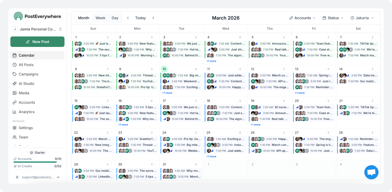Image resolution: width=392 pixels, height=192 pixels.
Task: Open the LinkedIn post on March 29
Action: [93, 177]
